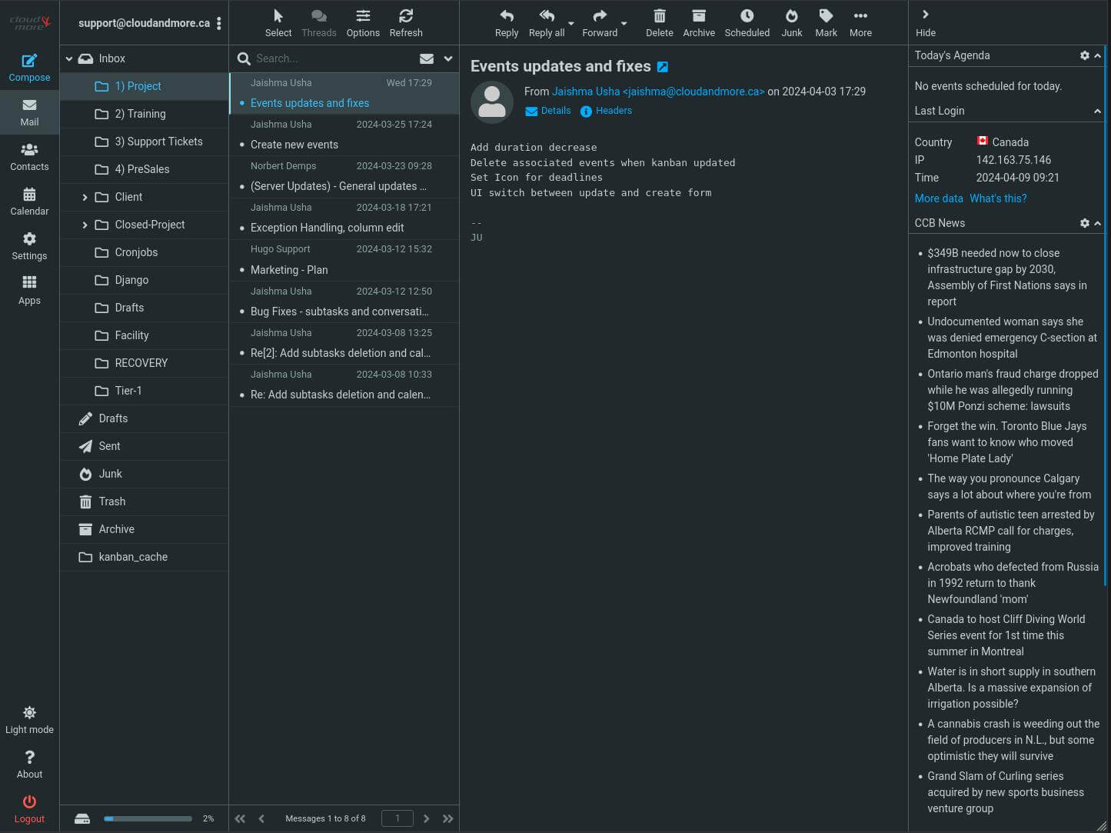Image resolution: width=1111 pixels, height=833 pixels.
Task: Mark message as Junk
Action: pos(791,23)
